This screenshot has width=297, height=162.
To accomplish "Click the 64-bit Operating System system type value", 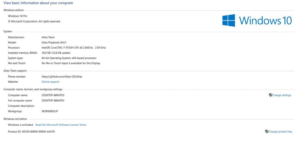I will 69,58.
